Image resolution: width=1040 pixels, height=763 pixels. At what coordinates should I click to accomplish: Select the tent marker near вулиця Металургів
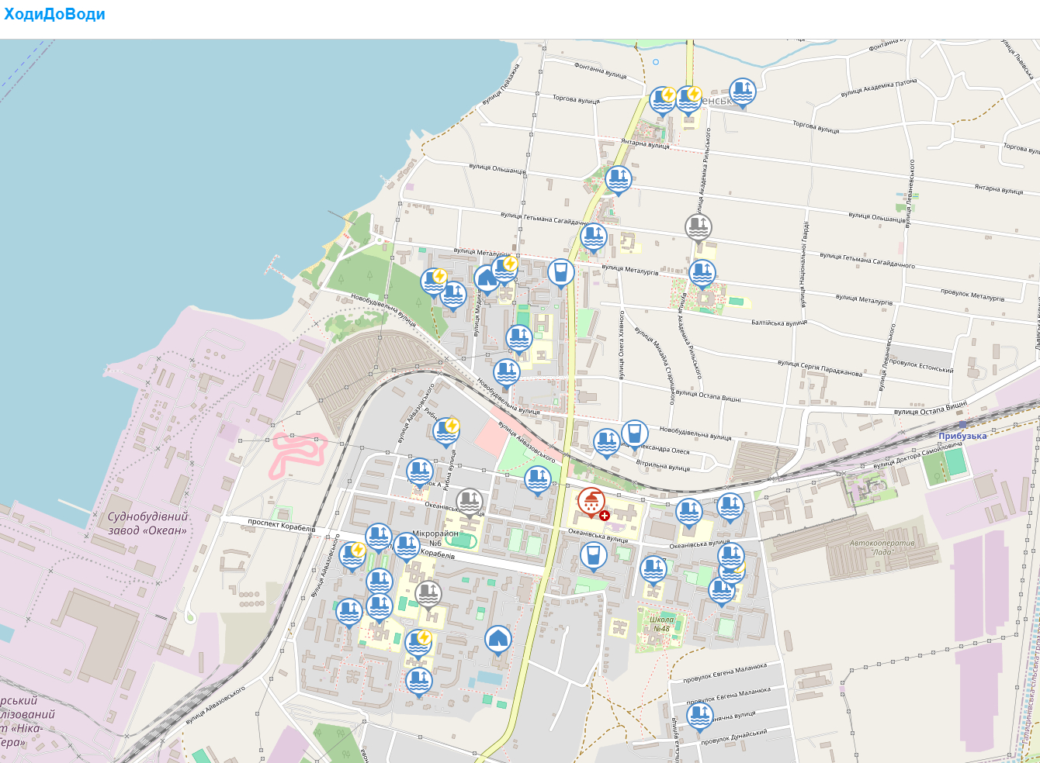click(487, 278)
